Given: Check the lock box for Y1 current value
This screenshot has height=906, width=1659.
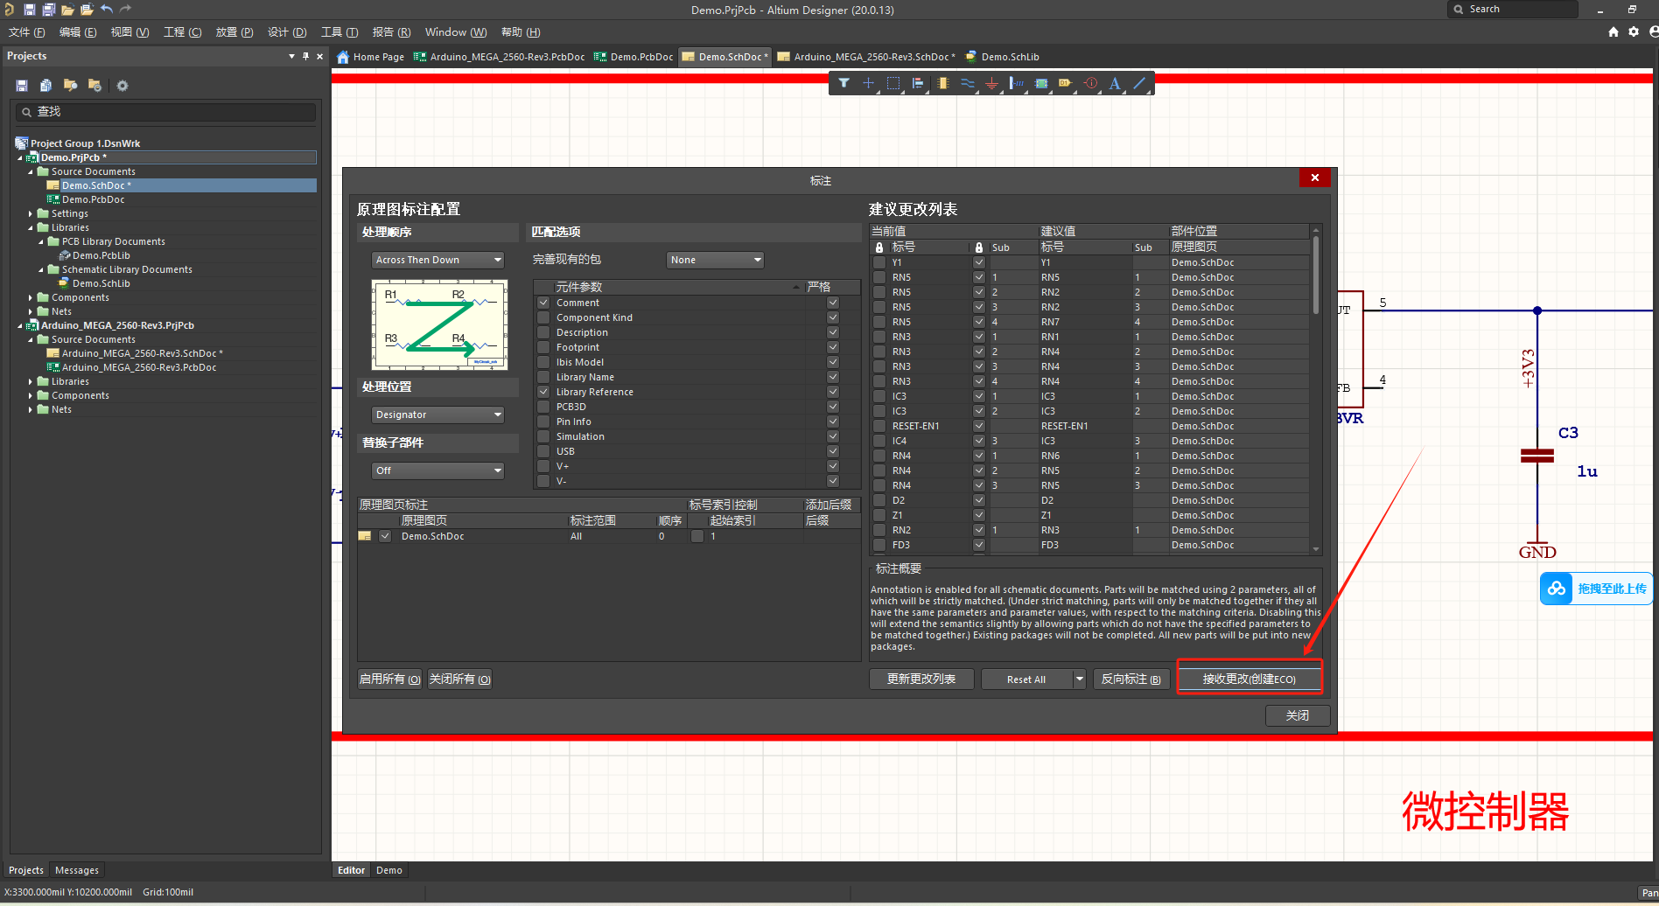Looking at the screenshot, I should tap(879, 262).
